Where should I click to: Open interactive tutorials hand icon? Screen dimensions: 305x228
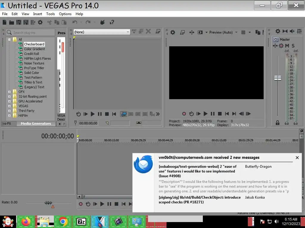point(102,22)
